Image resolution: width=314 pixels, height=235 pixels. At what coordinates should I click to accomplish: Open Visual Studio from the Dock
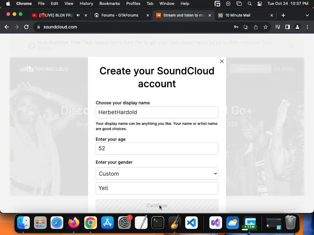click(216, 222)
